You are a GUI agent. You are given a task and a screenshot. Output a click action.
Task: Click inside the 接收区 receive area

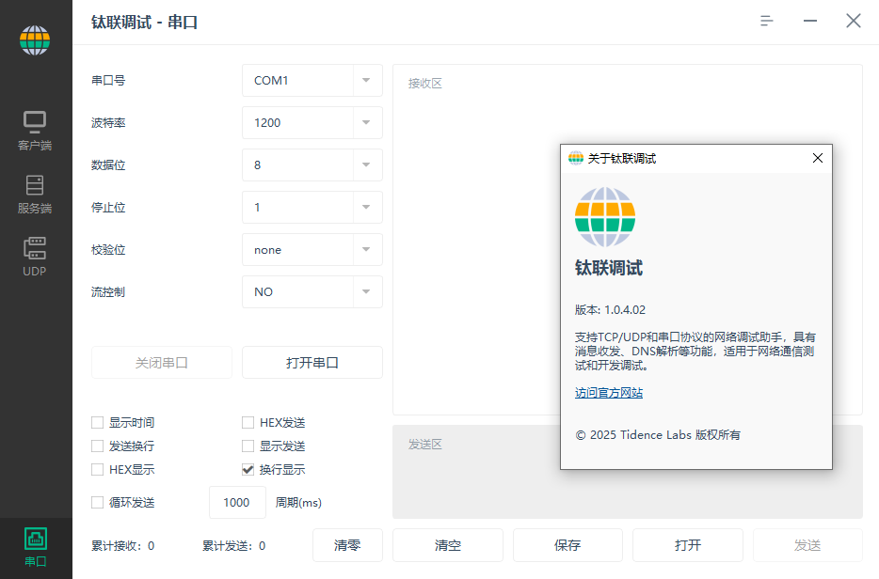(x=476, y=240)
